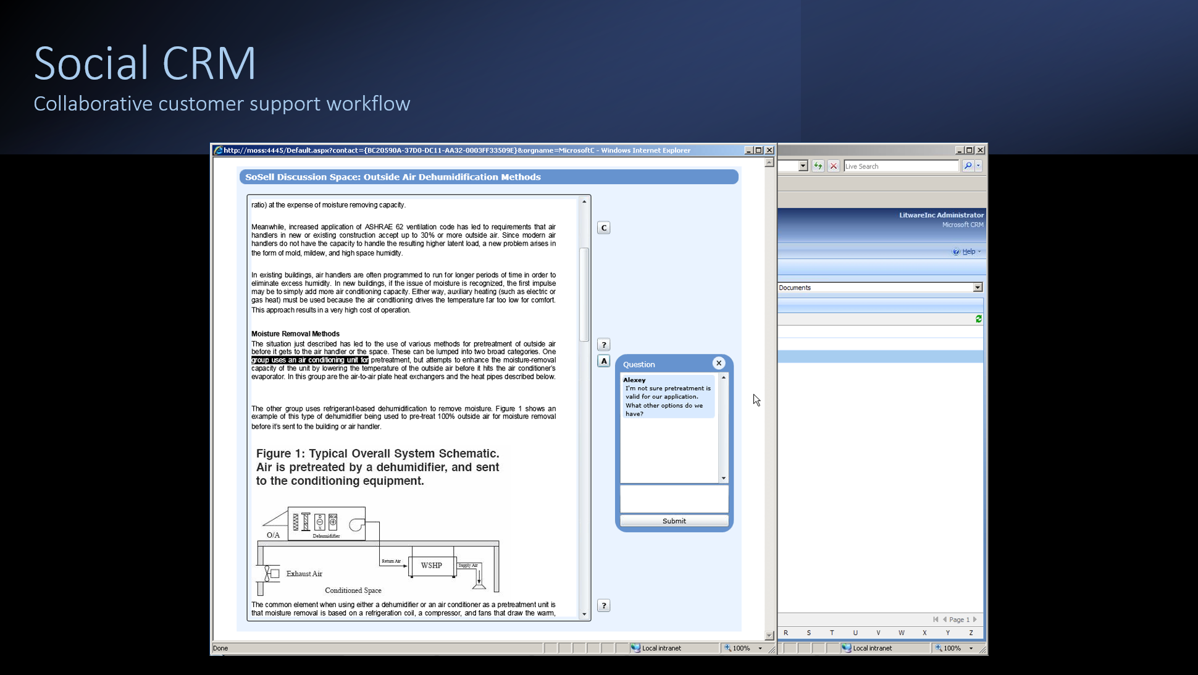This screenshot has height=675, width=1198.
Task: Go to the next page arrow beside Page 1
Action: [975, 619]
